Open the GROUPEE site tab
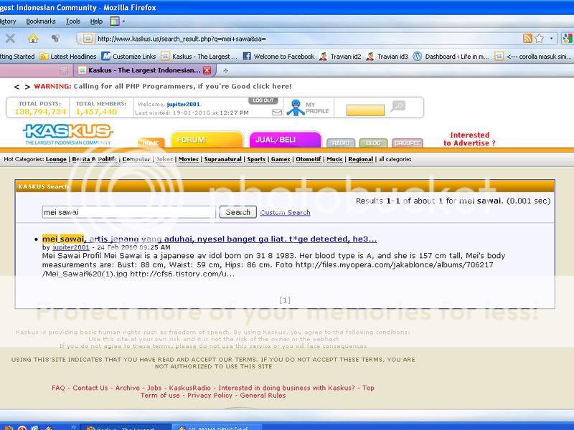The image size is (574, 430). (x=408, y=143)
